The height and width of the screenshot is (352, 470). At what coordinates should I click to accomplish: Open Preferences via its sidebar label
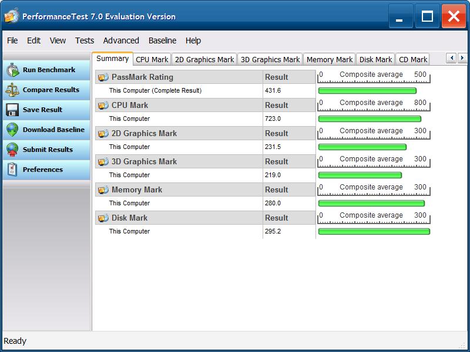(43, 170)
